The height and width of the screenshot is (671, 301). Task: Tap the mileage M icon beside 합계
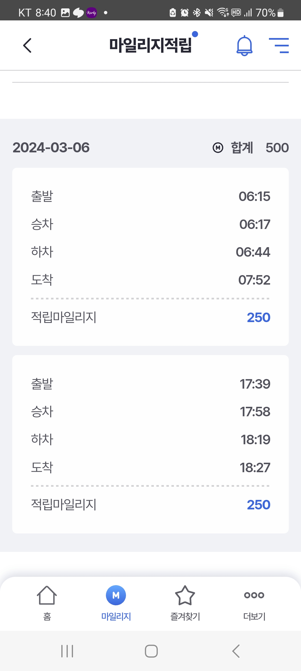(x=218, y=148)
